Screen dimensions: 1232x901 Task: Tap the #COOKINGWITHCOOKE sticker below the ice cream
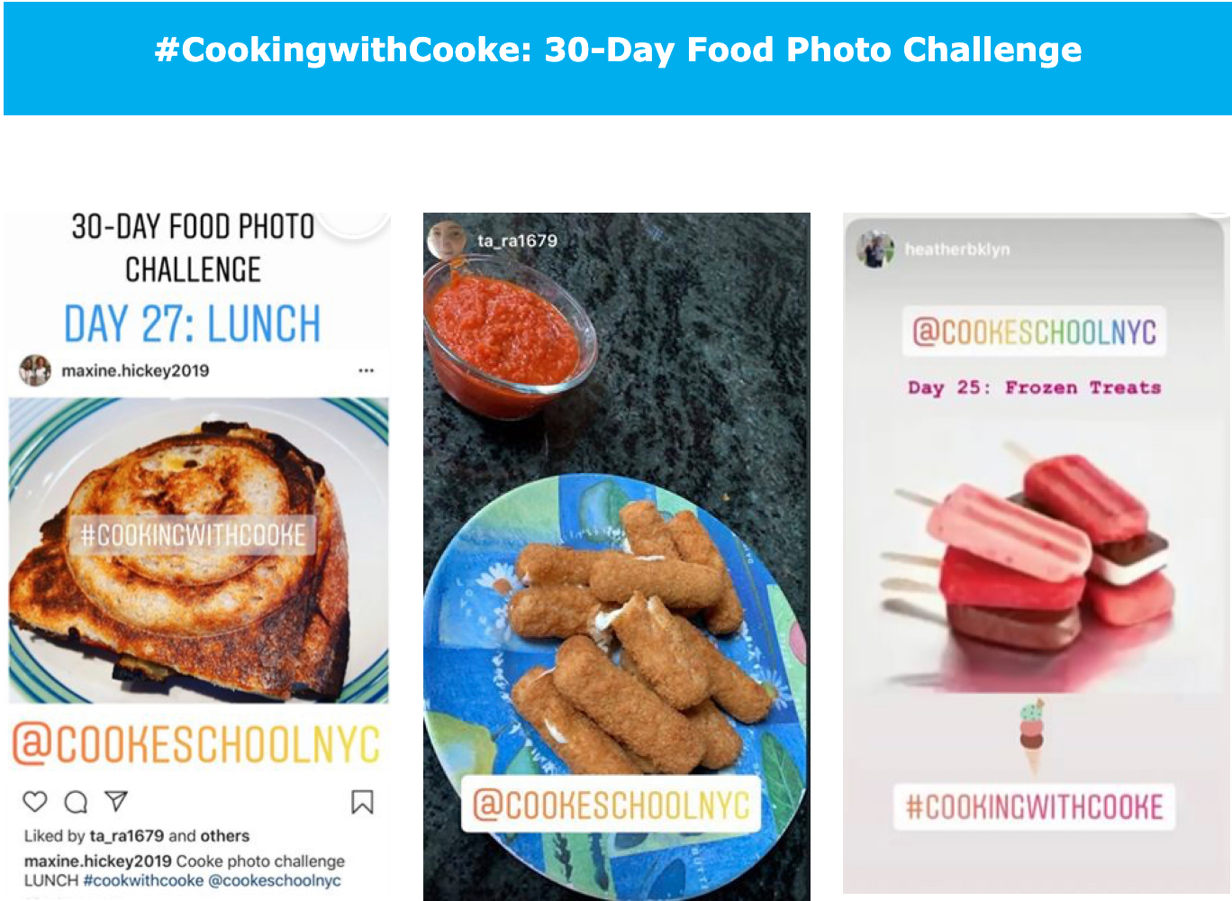pyautogui.click(x=1034, y=806)
